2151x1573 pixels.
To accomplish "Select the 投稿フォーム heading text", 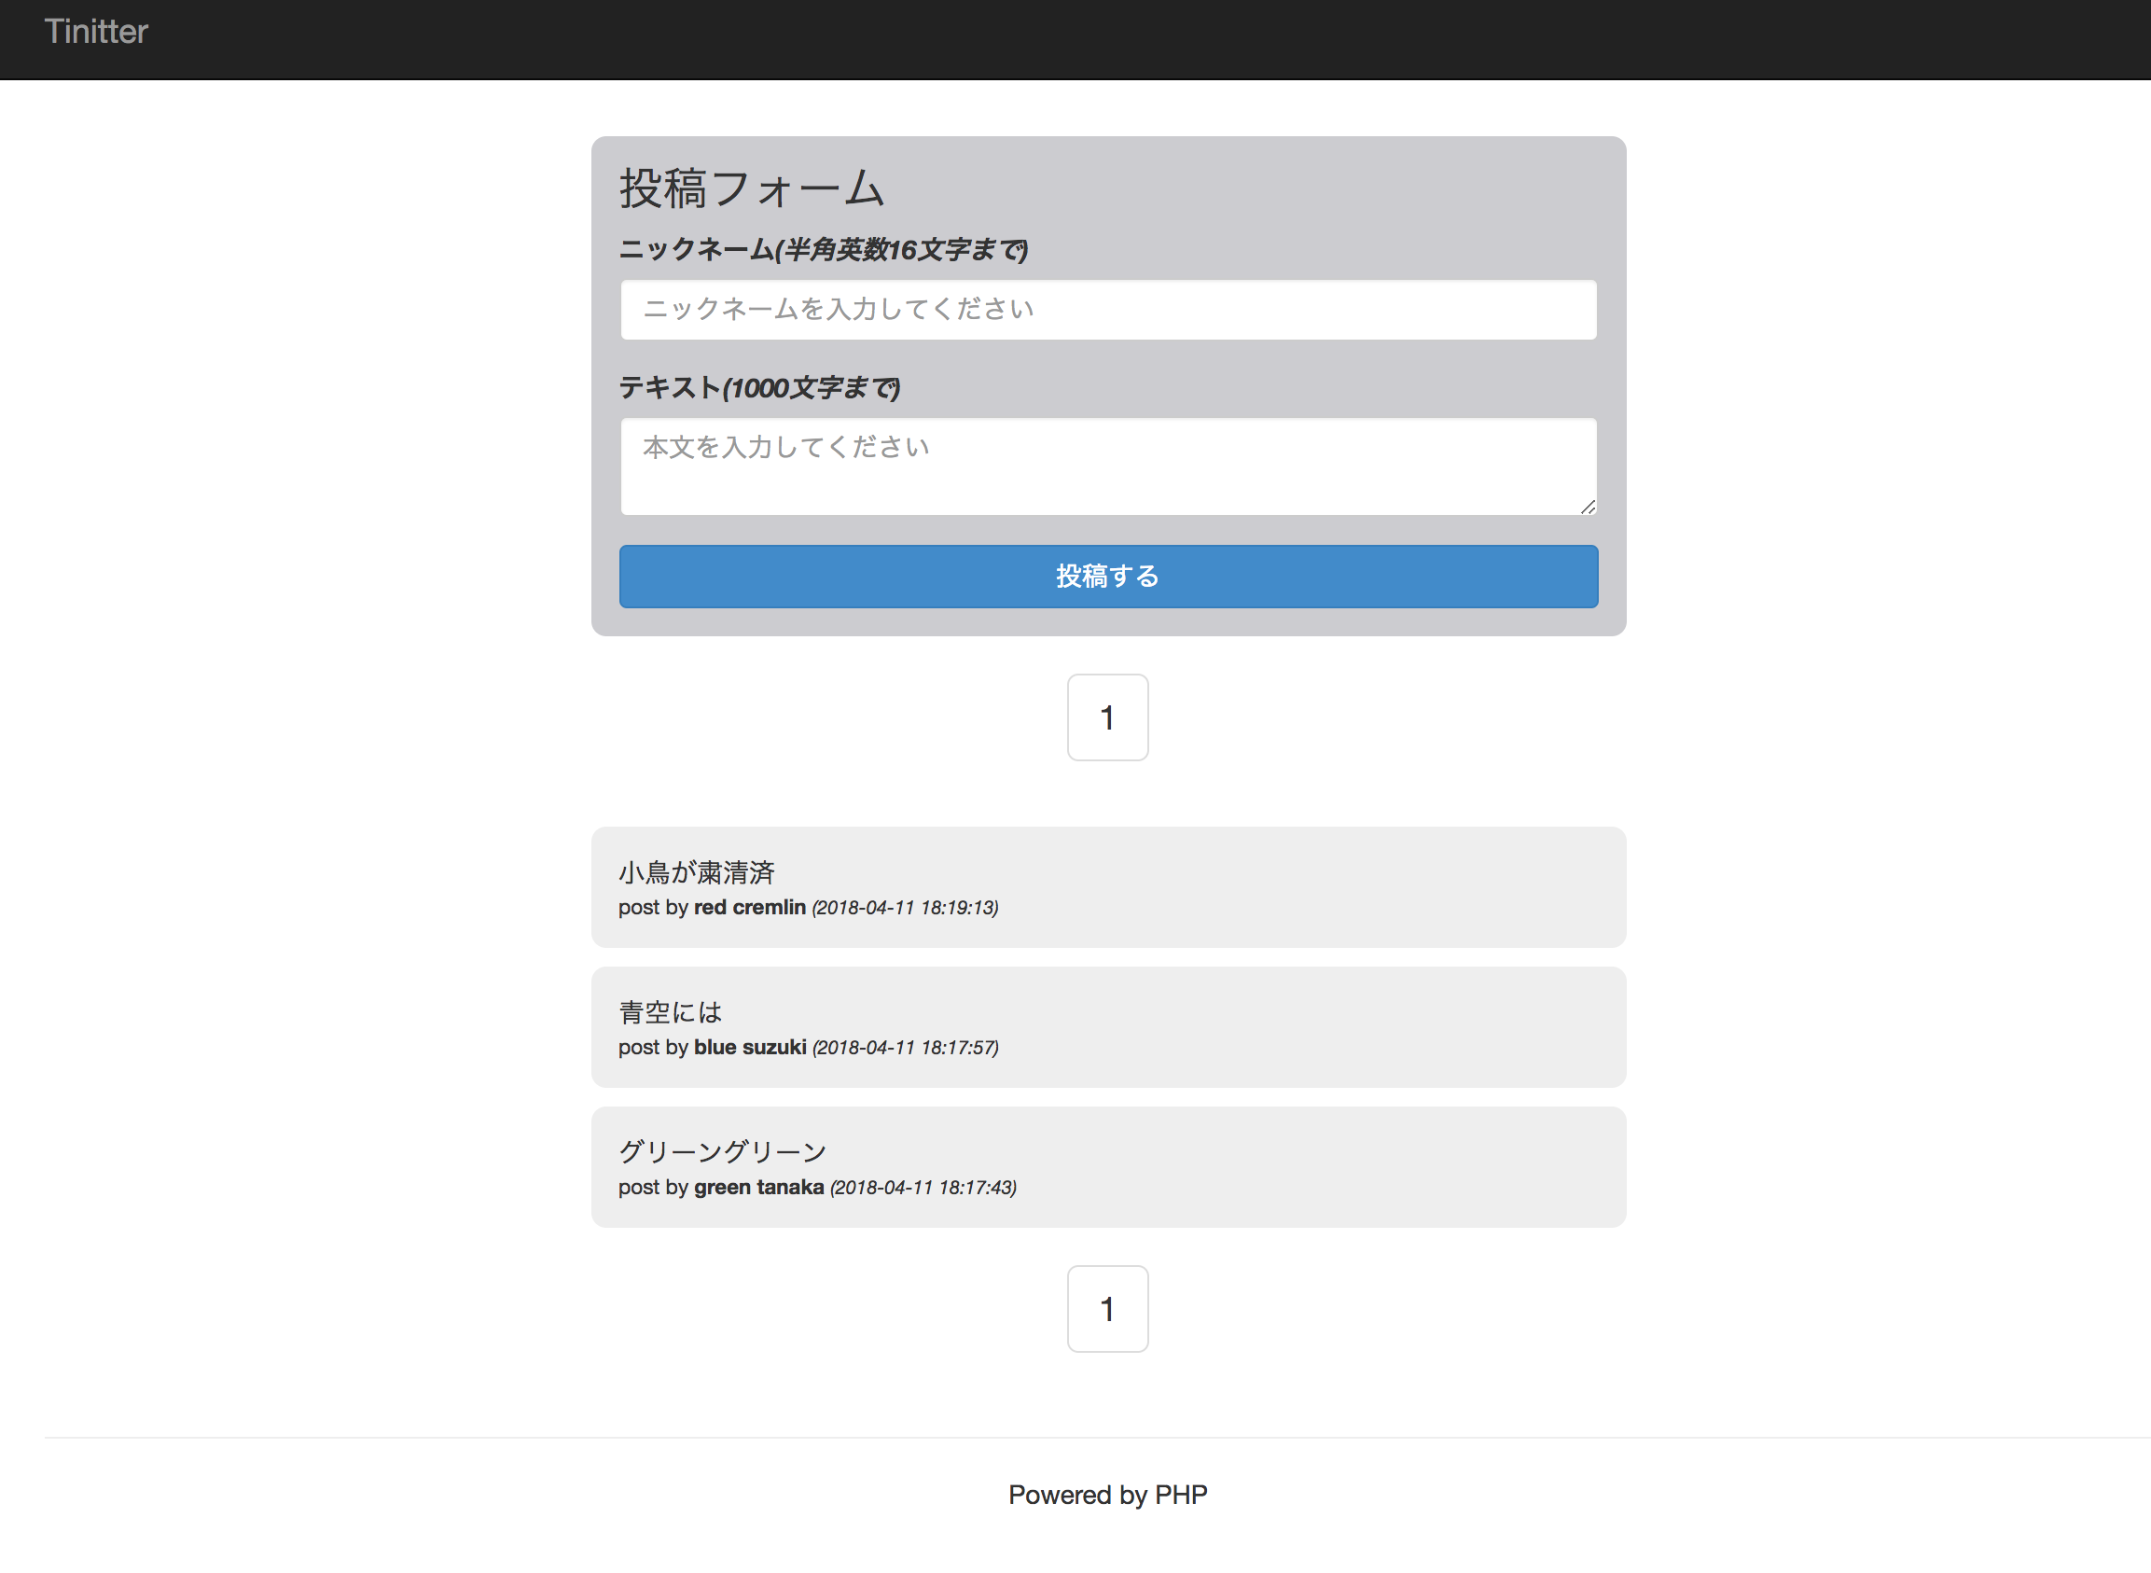I will point(752,188).
